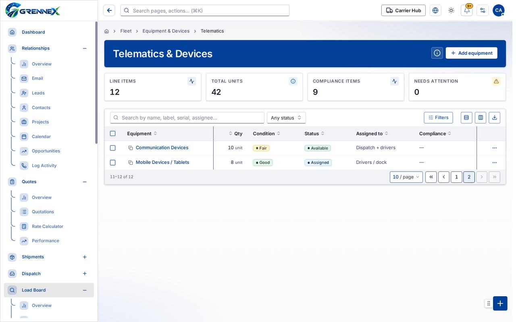The width and height of the screenshot is (516, 322).
Task: Tick the select-all checkbox in table header
Action: (x=113, y=134)
